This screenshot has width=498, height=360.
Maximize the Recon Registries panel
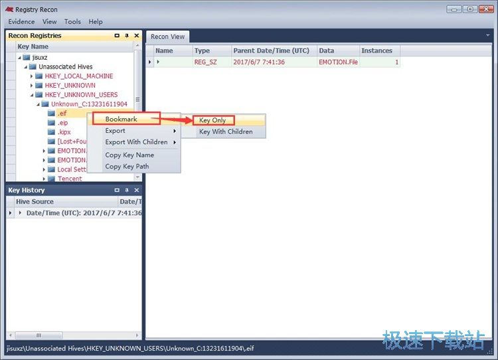click(117, 36)
